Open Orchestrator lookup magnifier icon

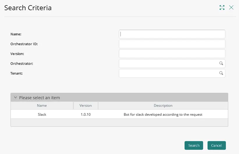coord(221,63)
